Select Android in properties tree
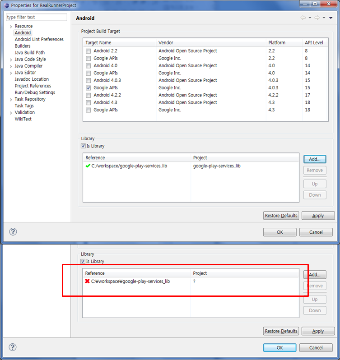Screen dimensions: 340x360 (23, 32)
